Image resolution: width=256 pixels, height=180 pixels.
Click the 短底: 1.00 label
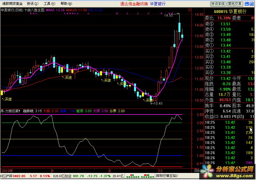(67, 111)
